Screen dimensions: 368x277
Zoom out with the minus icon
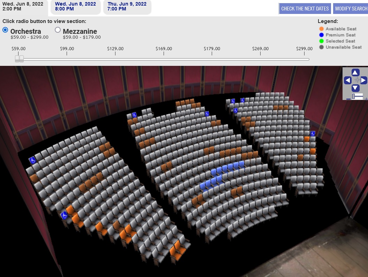coord(348,99)
